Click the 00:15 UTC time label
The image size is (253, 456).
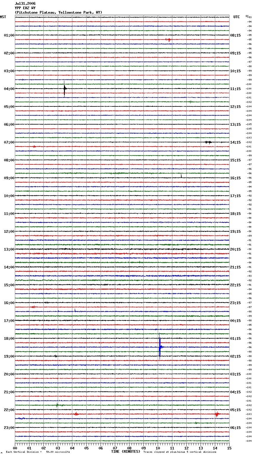click(x=235, y=321)
